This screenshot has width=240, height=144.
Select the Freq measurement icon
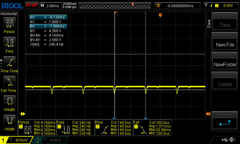tap(9, 43)
